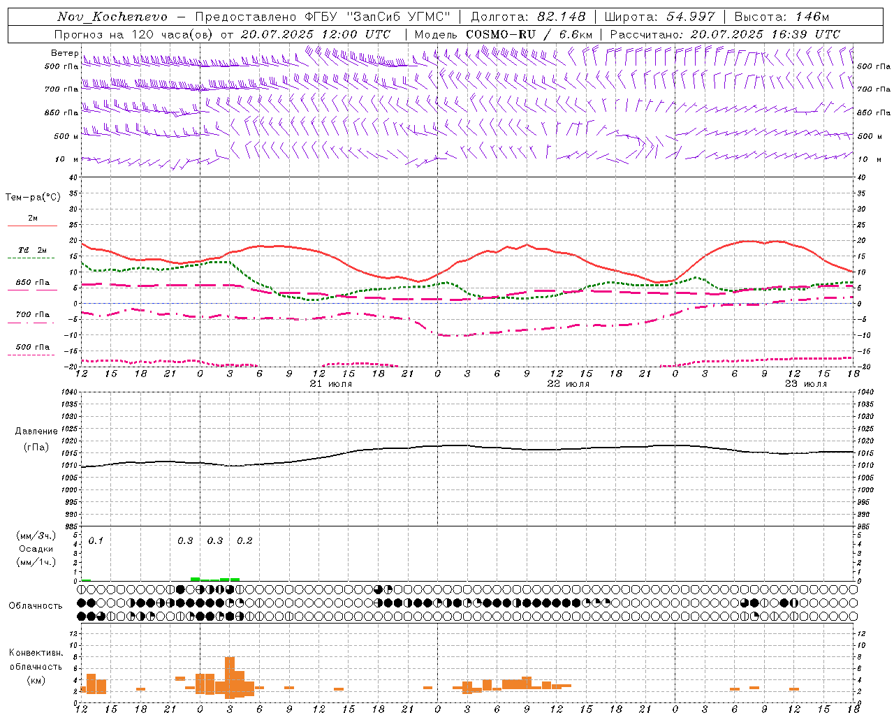
Task: Click the 'Тем-ра(°C)' temperature label
Action: [33, 198]
